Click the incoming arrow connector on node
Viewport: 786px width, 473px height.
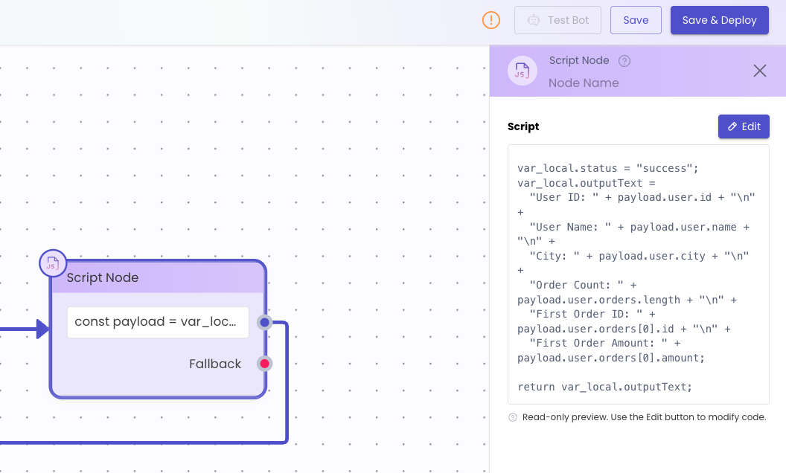coord(42,329)
